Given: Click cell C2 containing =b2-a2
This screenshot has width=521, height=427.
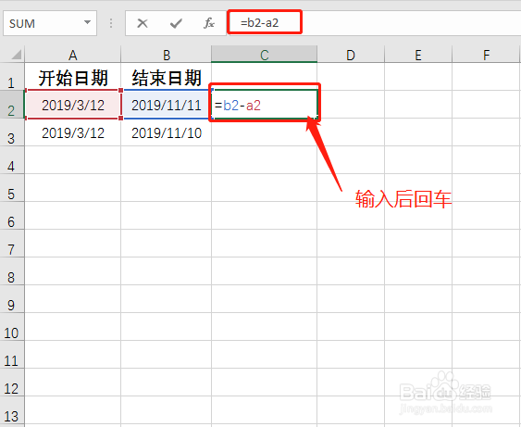Looking at the screenshot, I should coord(265,104).
